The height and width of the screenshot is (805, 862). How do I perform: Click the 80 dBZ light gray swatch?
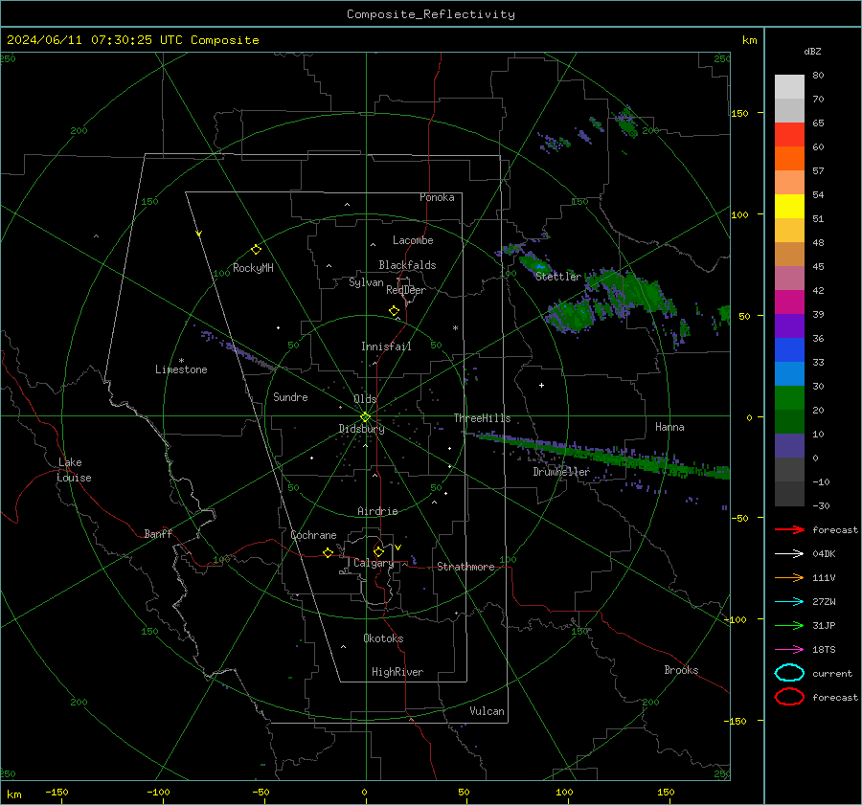[x=789, y=86]
